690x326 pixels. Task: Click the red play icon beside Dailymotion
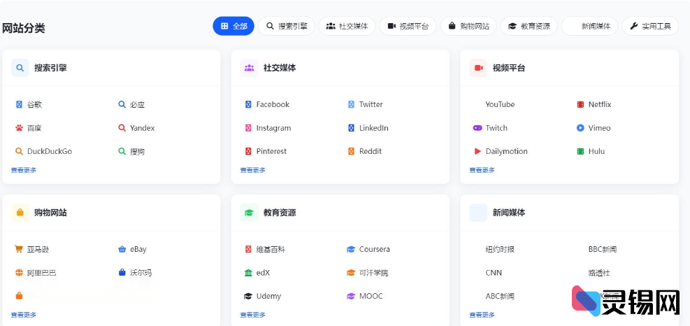pyautogui.click(x=477, y=151)
